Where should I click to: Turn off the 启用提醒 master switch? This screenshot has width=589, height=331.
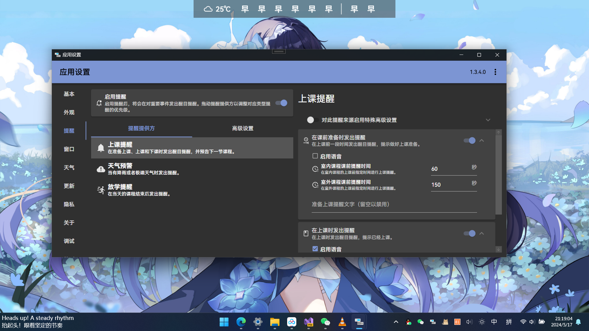[x=281, y=103]
